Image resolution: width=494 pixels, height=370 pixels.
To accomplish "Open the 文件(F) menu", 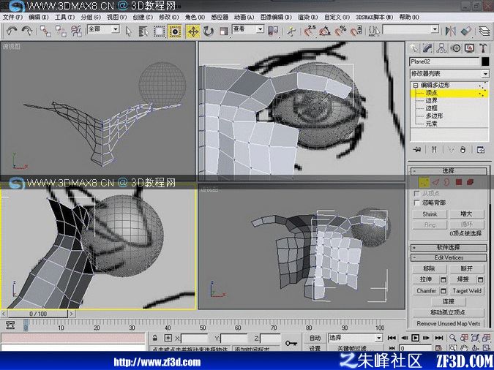I will (x=12, y=17).
